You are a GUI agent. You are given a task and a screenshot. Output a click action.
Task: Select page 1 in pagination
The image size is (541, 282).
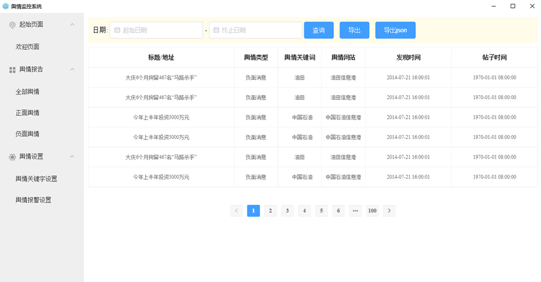[x=253, y=210]
